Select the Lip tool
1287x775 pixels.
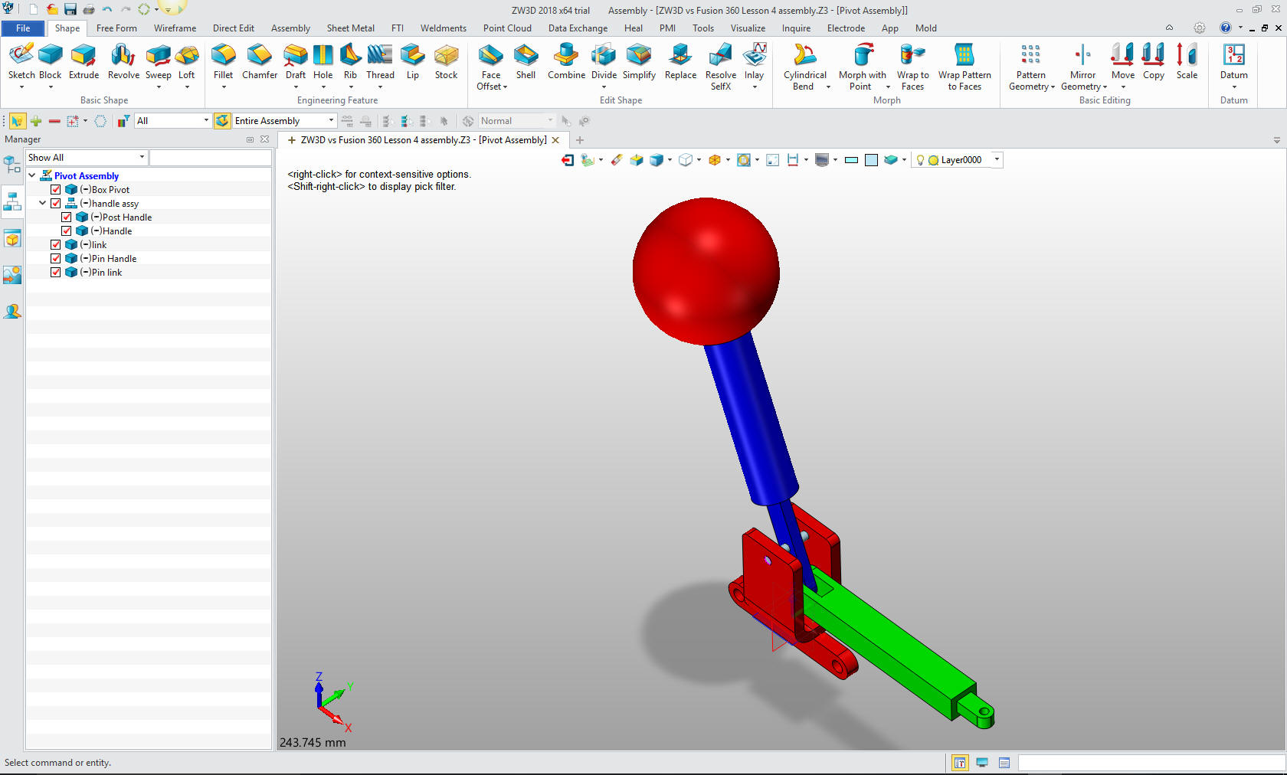pos(413,61)
